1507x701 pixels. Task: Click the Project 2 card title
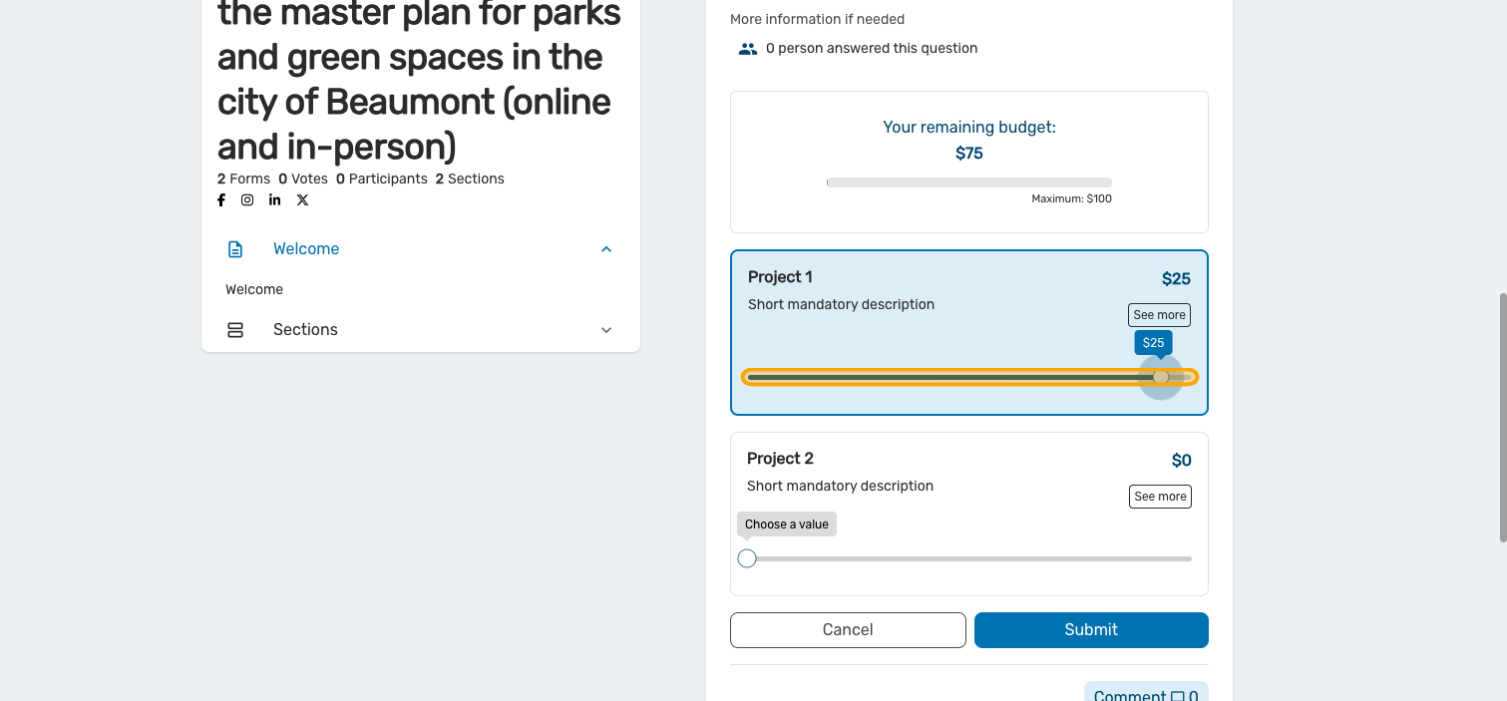pyautogui.click(x=780, y=459)
